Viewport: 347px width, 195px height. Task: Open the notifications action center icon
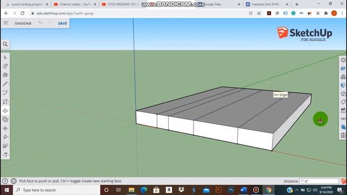pyautogui.click(x=340, y=190)
